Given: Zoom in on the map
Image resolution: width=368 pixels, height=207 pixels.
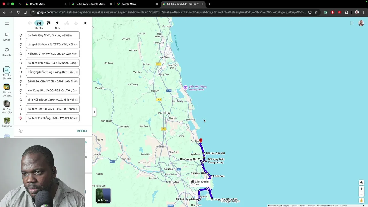Looking at the screenshot, I should coord(361,189).
